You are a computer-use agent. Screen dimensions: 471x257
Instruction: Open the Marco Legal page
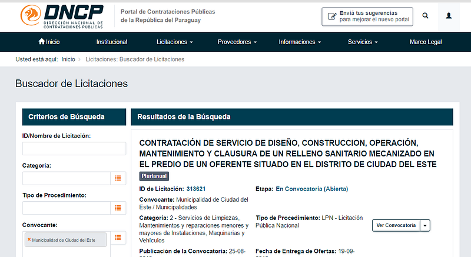tap(426, 42)
